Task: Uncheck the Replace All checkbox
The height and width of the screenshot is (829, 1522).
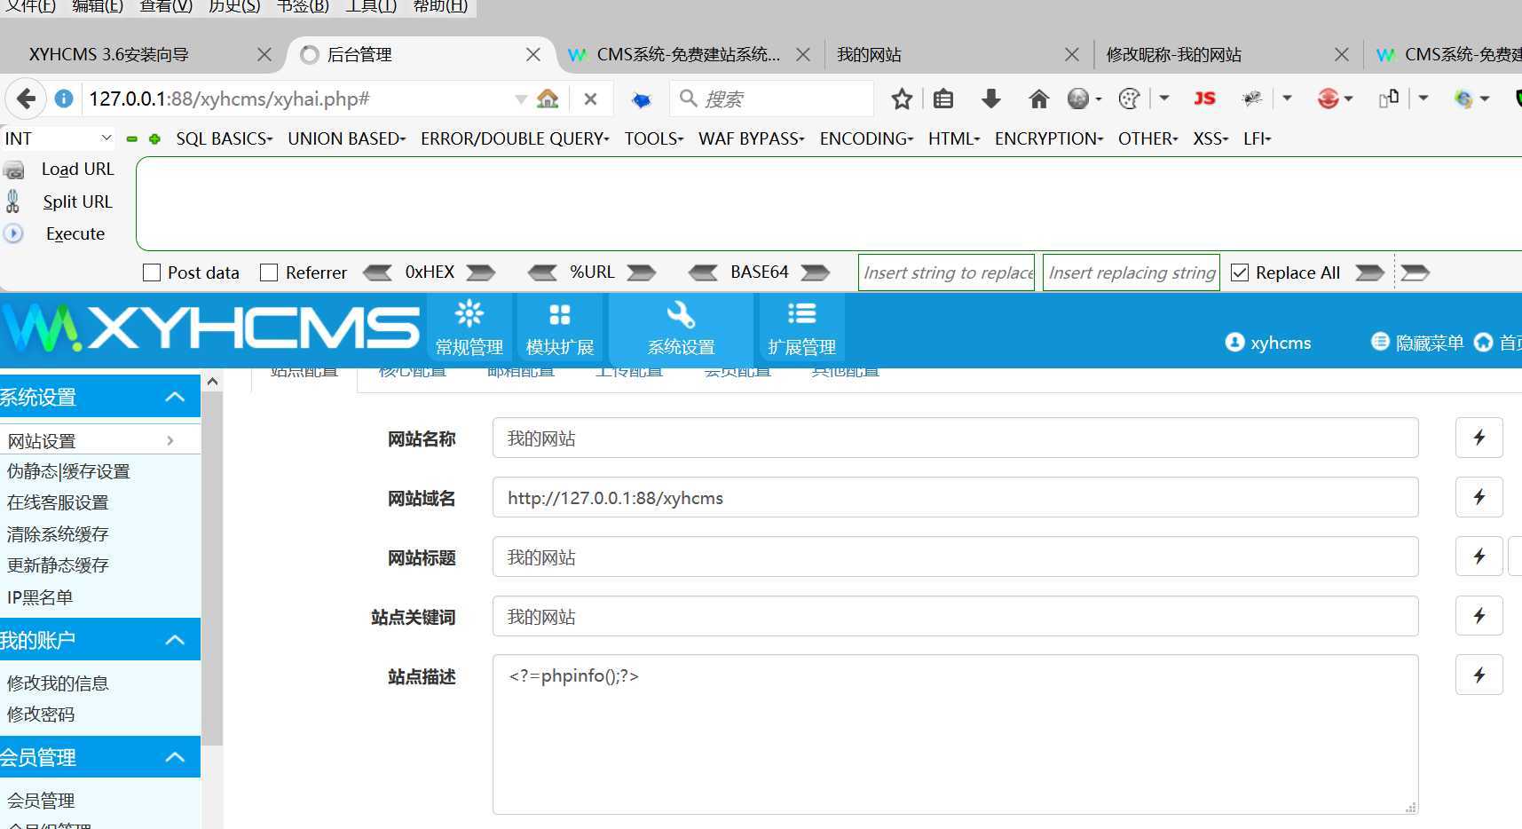Action: [x=1240, y=272]
